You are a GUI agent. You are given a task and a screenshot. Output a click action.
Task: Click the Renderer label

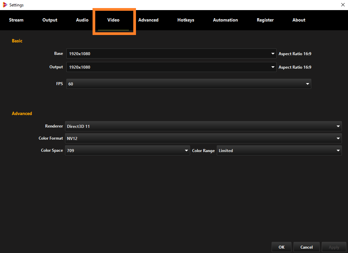54,126
